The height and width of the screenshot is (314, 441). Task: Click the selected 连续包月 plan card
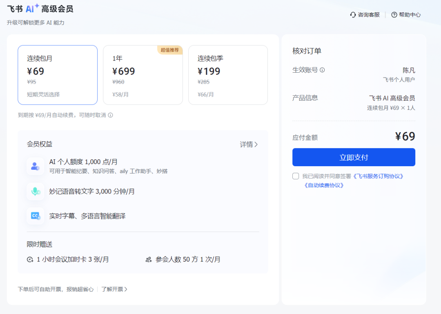58,75
